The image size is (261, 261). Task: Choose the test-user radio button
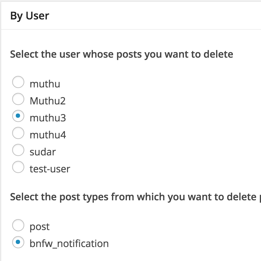pyautogui.click(x=18, y=167)
